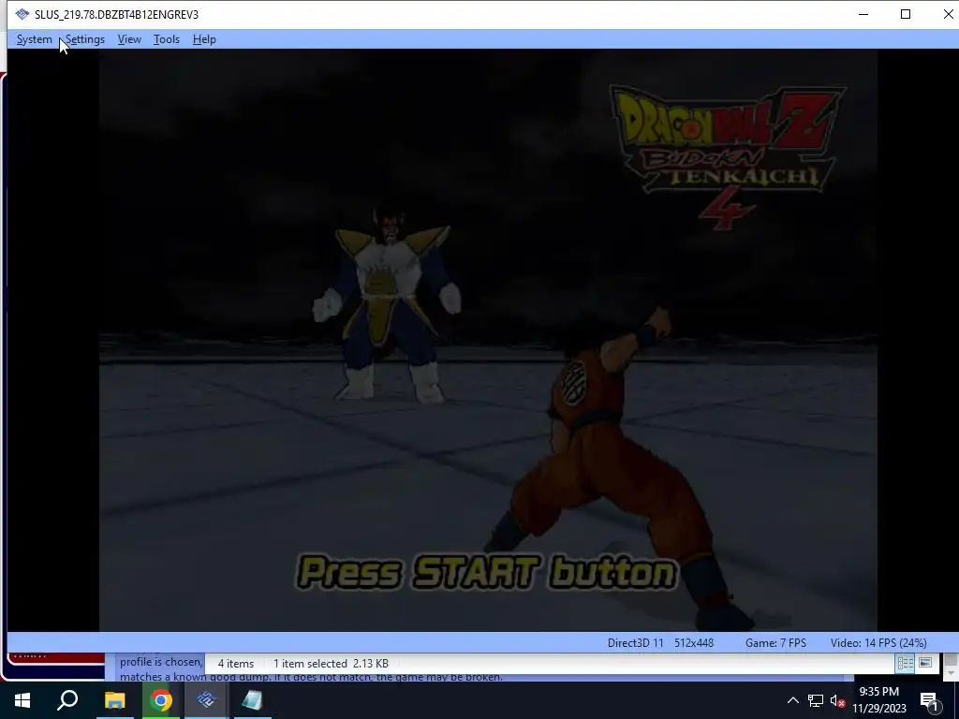Switch to Google Chrome in taskbar
959x719 pixels.
click(x=161, y=700)
